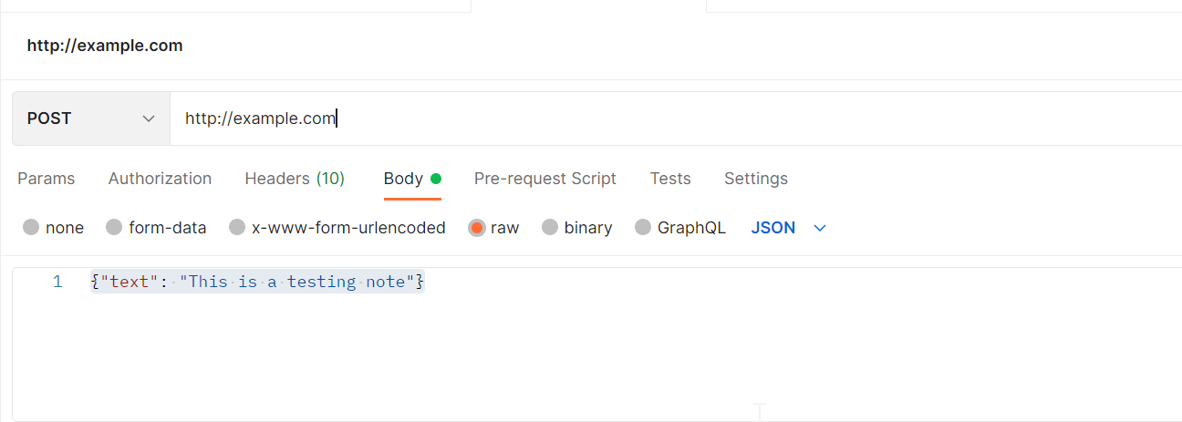This screenshot has width=1182, height=422.
Task: Open the Pre-request Script tab
Action: (x=545, y=179)
